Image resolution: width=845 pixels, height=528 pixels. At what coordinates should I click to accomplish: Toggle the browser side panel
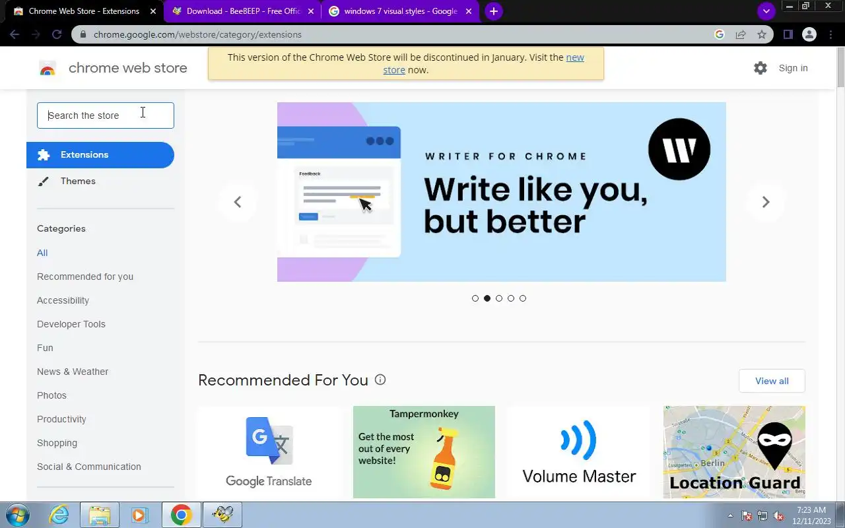coord(788,34)
